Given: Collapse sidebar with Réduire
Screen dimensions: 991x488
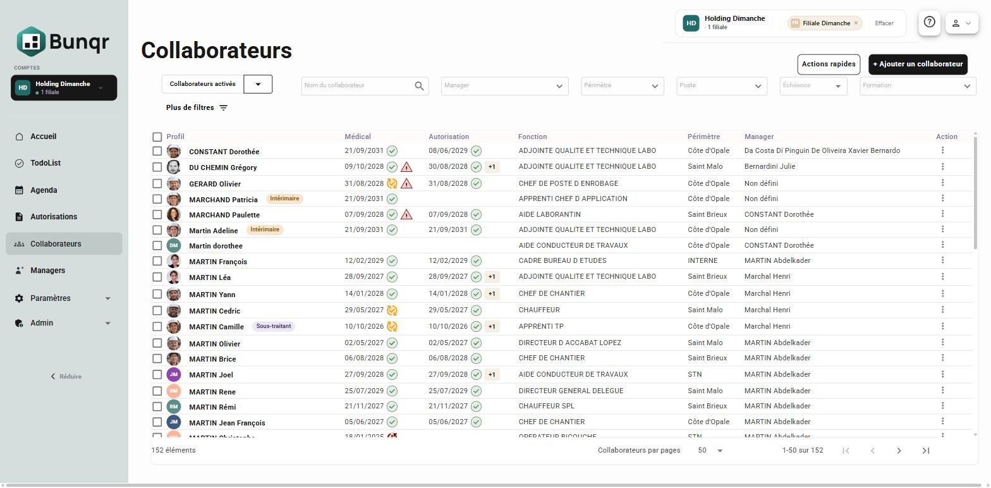Looking at the screenshot, I should click(x=66, y=377).
